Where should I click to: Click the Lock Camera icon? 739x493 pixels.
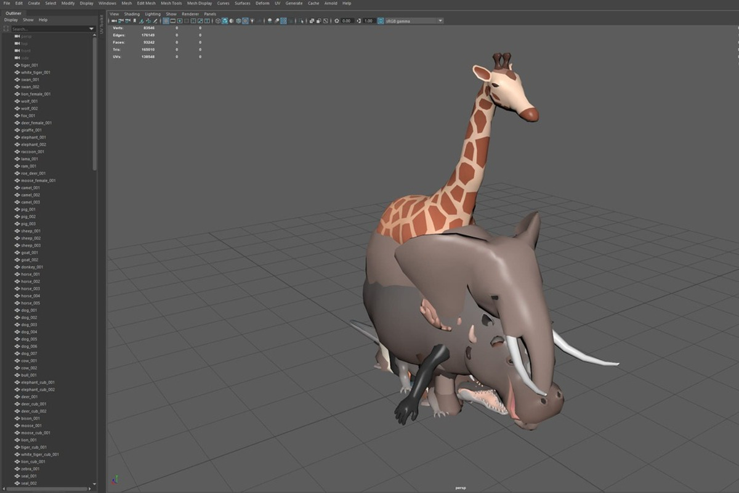[121, 21]
